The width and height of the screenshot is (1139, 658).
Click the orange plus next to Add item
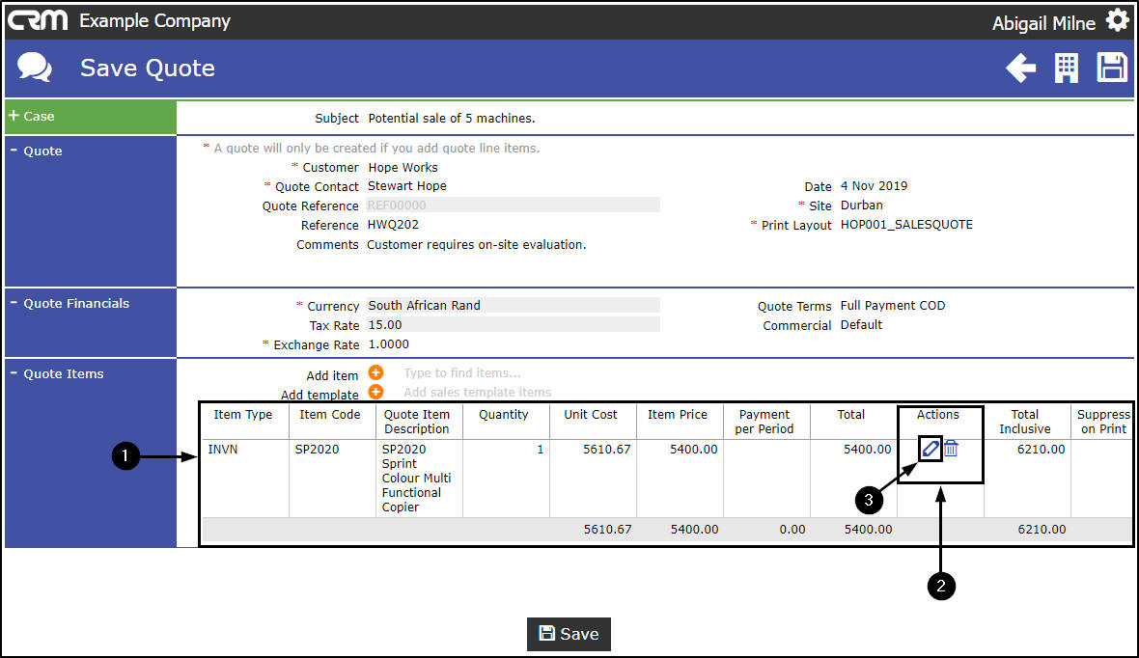375,372
